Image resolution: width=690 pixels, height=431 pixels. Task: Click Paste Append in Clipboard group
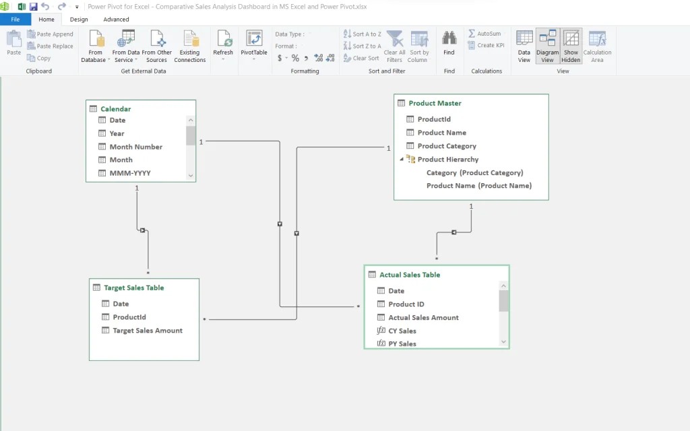coord(50,34)
